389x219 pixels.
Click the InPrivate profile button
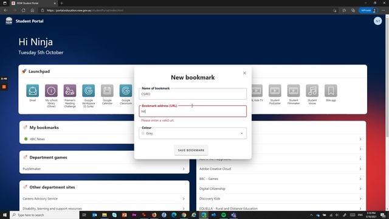point(368,10)
